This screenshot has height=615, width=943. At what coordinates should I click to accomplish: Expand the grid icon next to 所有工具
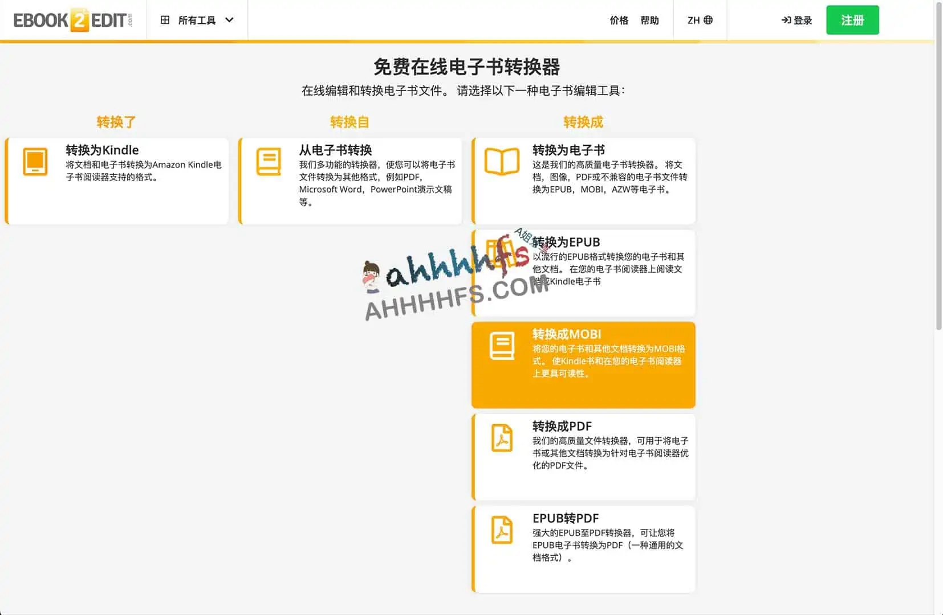pyautogui.click(x=165, y=19)
